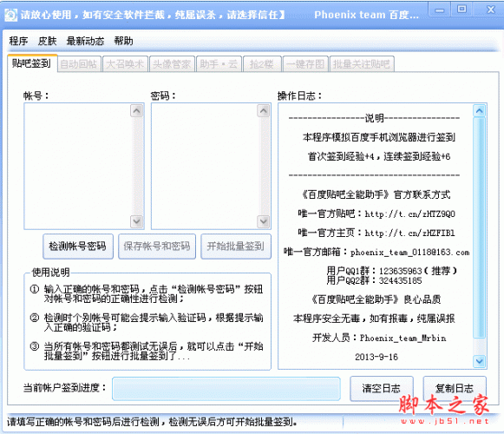Image resolution: width=504 pixels, height=434 pixels.
Task: Switch to the 自动回帖 tab
Action: point(79,64)
